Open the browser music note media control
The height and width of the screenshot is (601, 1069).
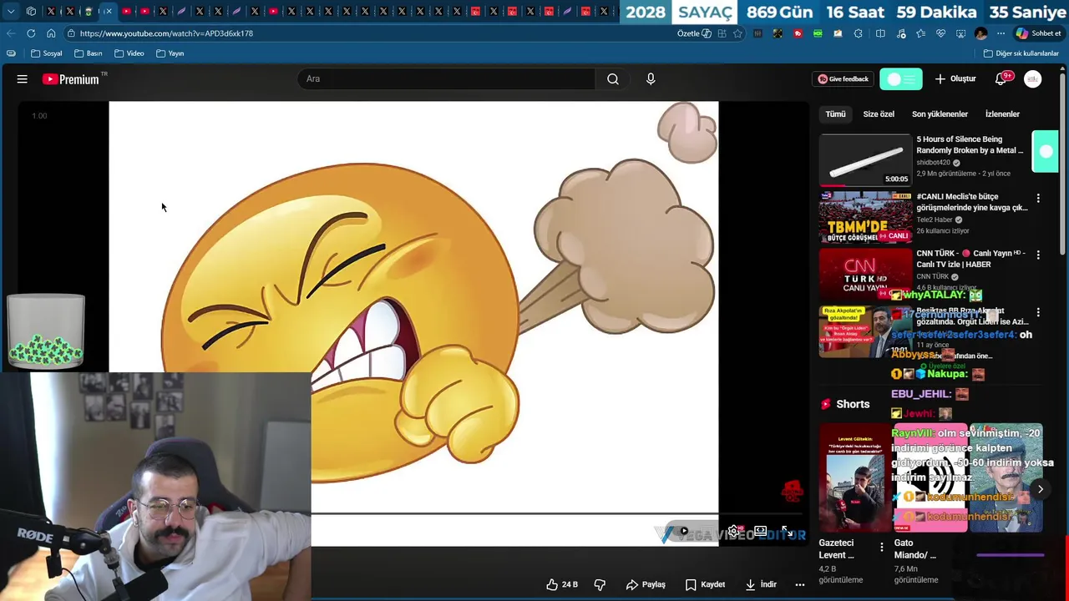click(x=901, y=33)
